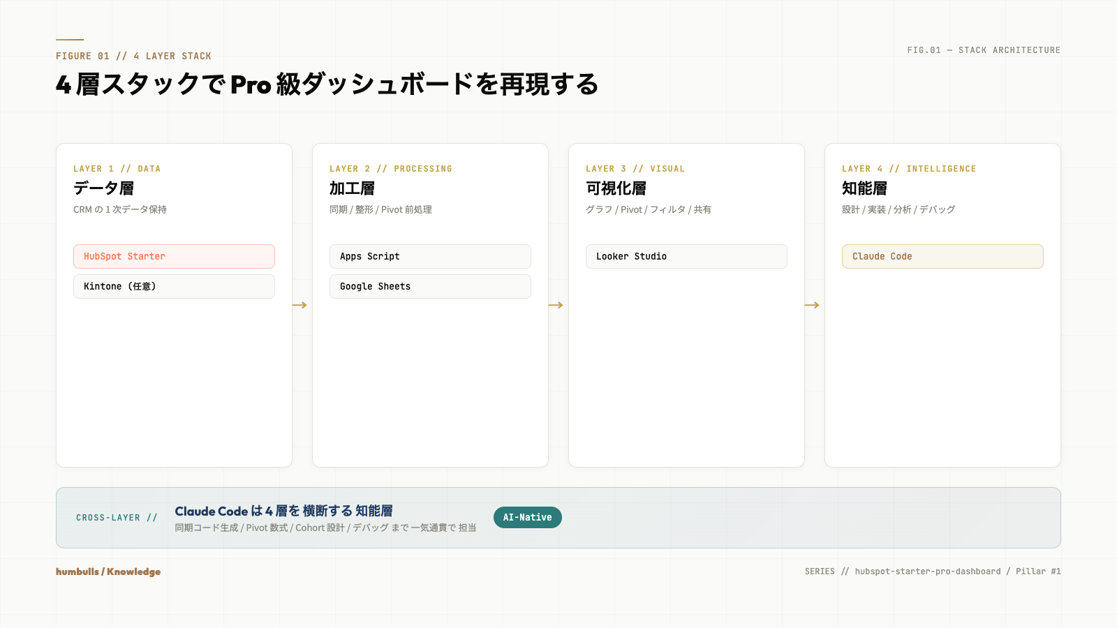Click the LAYER 2 // PROCESSING label

[x=391, y=169]
